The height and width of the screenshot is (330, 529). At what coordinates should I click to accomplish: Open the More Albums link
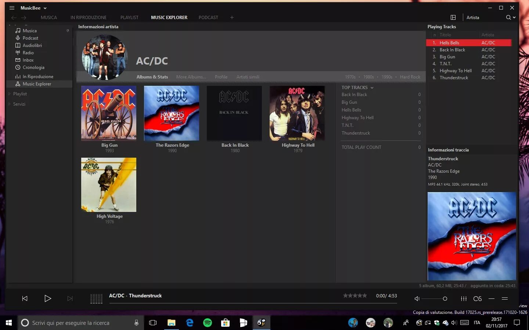(191, 77)
